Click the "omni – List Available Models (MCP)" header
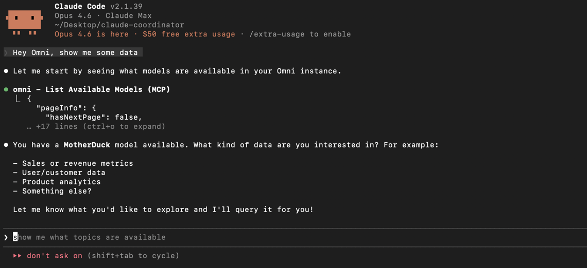This screenshot has height=268, width=587. pyautogui.click(x=92, y=89)
